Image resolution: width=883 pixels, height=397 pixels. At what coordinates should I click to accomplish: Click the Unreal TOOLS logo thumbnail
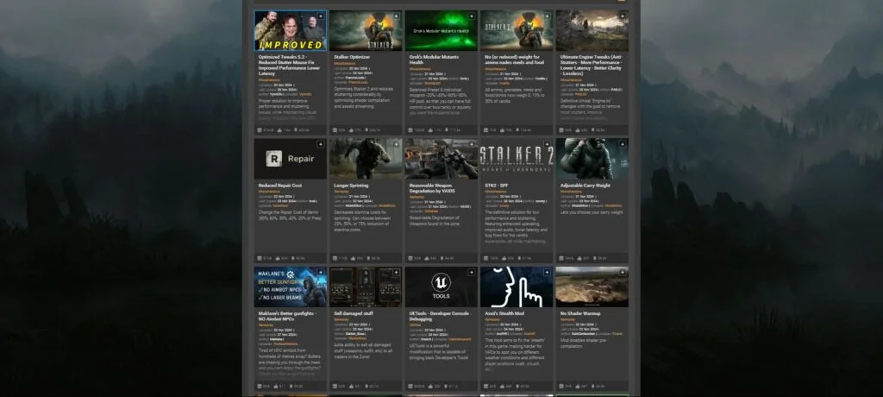click(441, 287)
